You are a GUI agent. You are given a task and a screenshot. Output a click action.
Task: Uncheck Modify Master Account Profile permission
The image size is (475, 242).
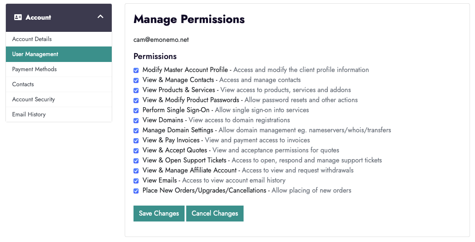[136, 70]
